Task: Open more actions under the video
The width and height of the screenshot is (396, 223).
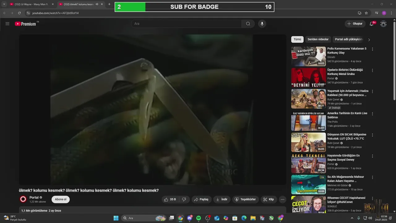Action: 282,199
